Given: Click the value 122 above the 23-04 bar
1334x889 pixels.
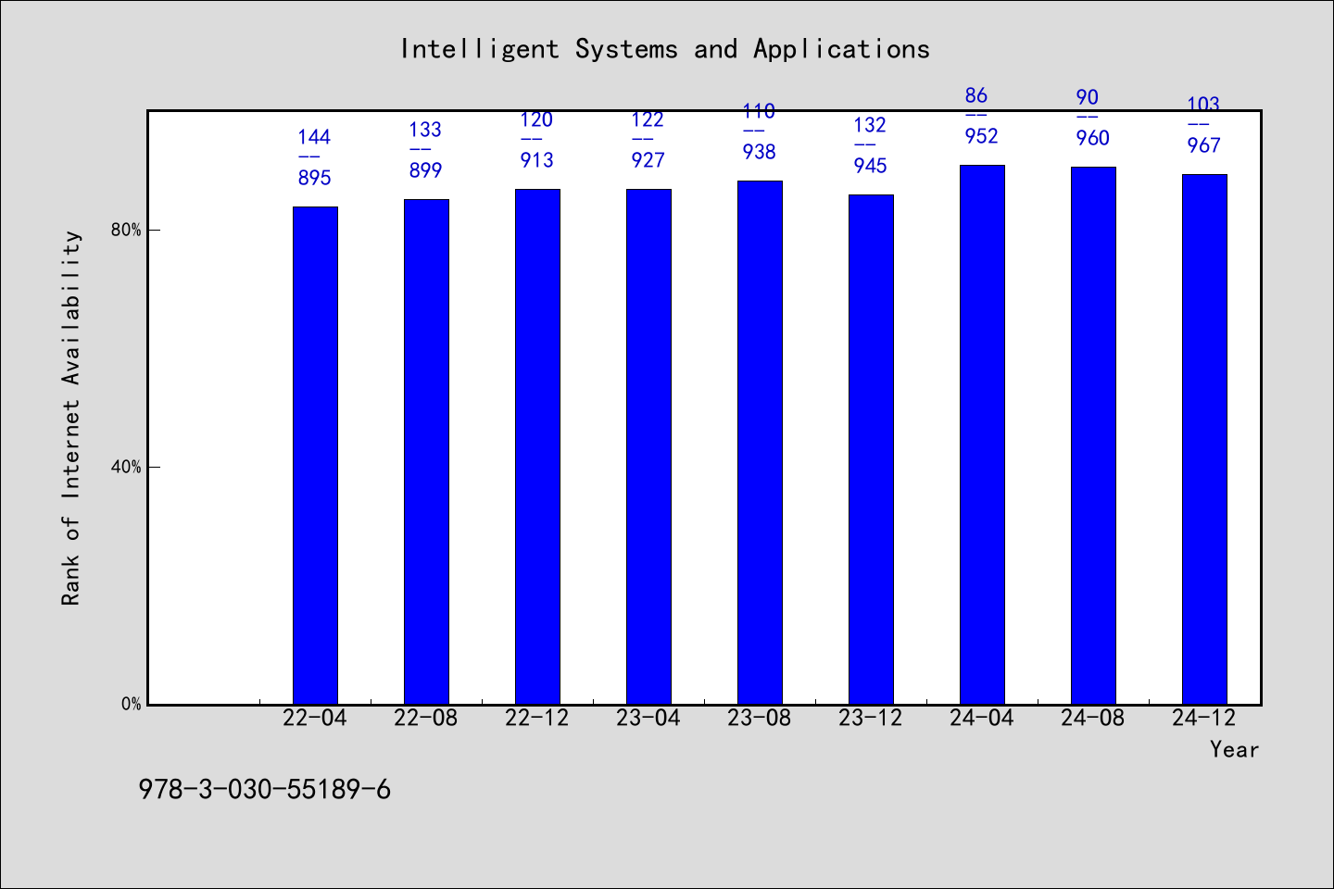Looking at the screenshot, I should [x=648, y=119].
